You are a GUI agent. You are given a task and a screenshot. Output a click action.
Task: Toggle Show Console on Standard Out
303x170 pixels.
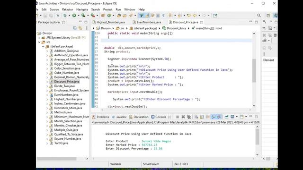click(214, 117)
